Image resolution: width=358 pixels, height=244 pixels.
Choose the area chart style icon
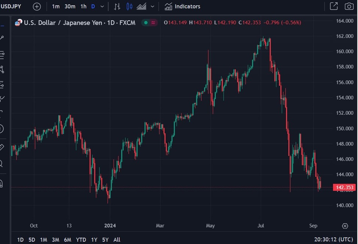(141, 6)
